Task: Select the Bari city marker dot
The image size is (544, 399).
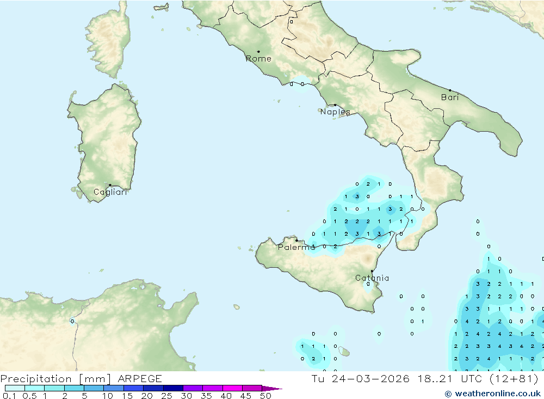Action: [450, 90]
